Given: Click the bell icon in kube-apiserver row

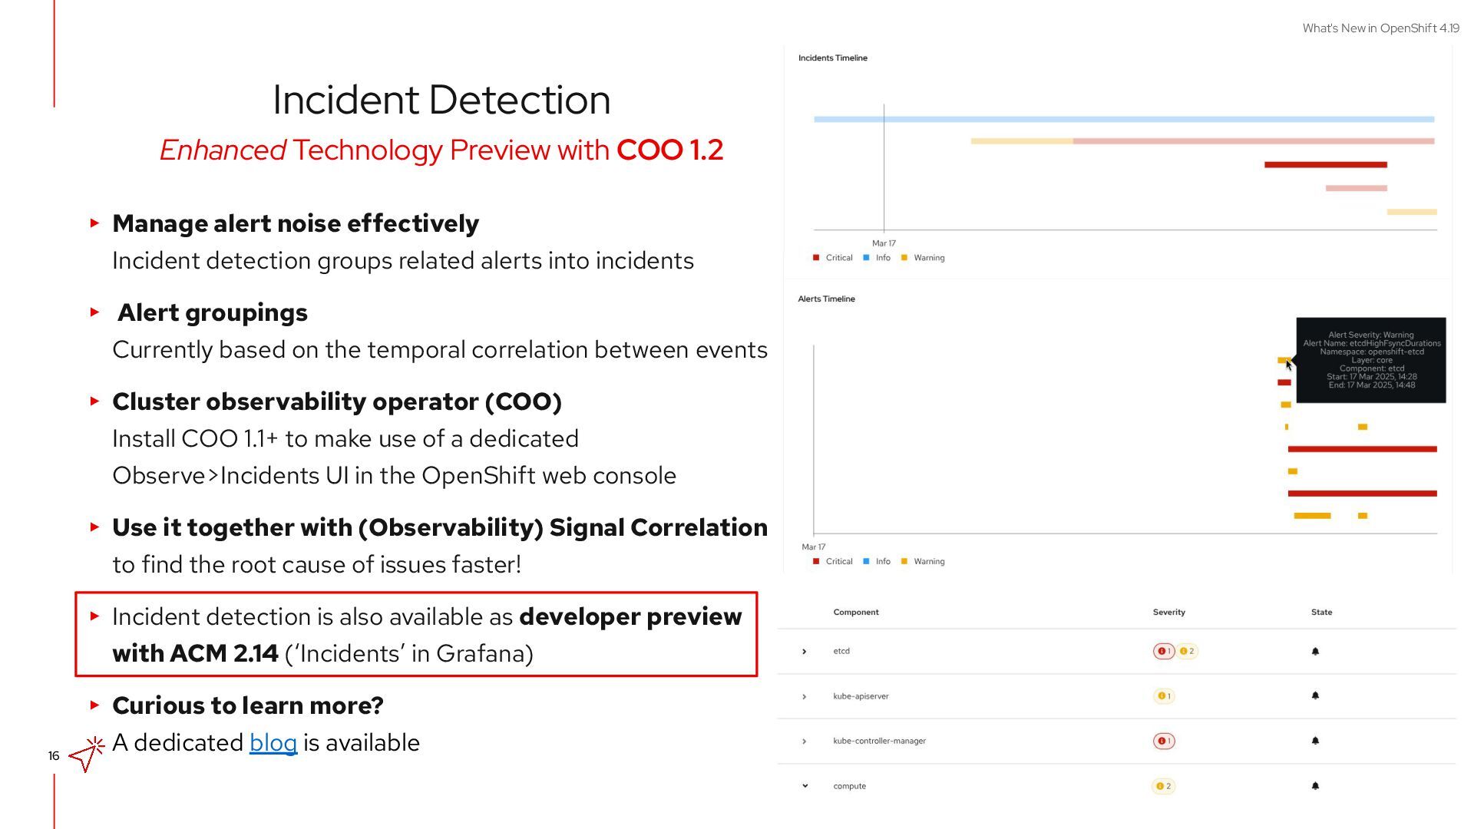Looking at the screenshot, I should [x=1315, y=696].
